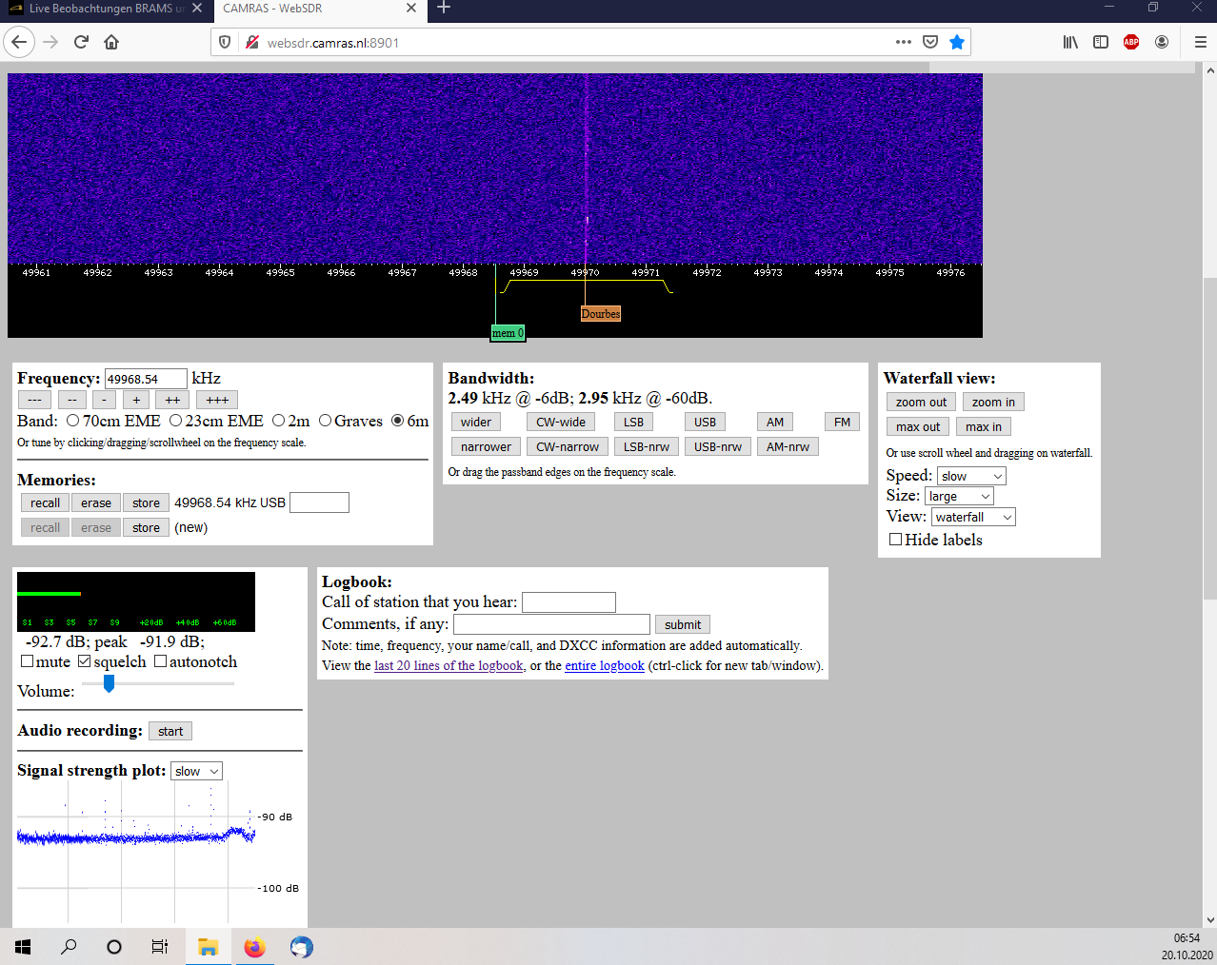Check the Hide labels box

point(895,540)
